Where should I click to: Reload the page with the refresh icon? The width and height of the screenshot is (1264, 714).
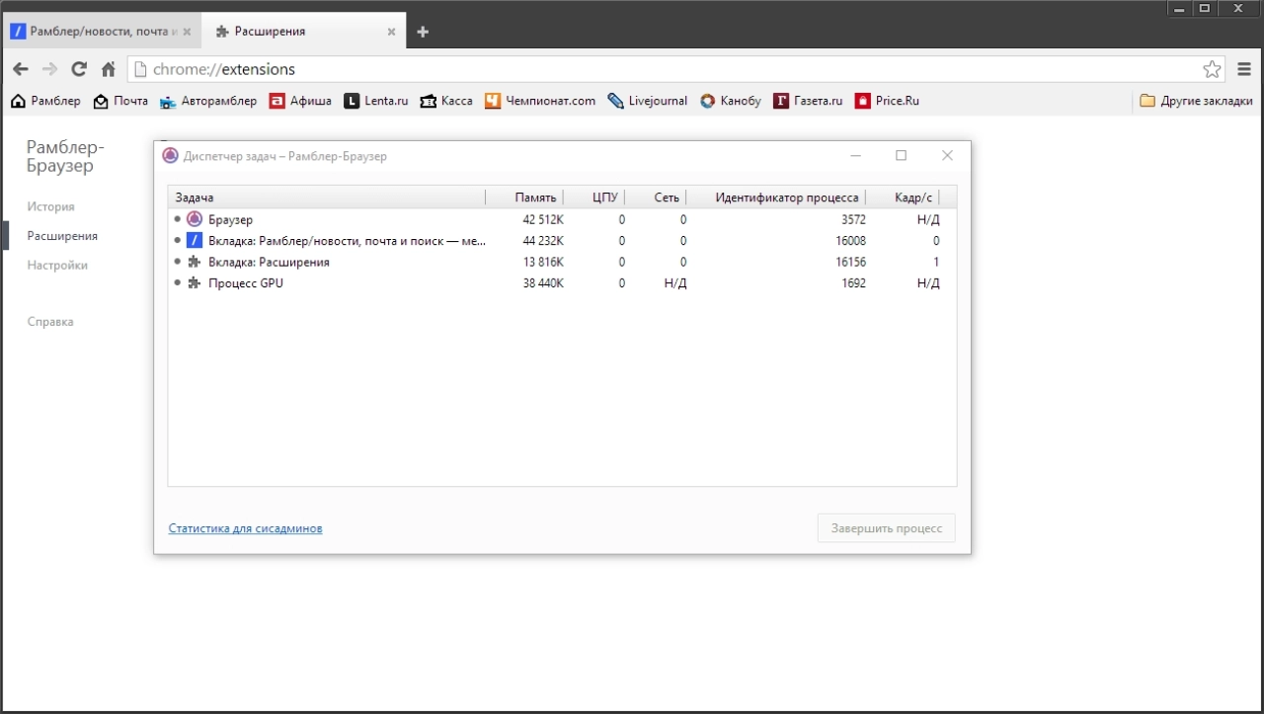click(79, 69)
